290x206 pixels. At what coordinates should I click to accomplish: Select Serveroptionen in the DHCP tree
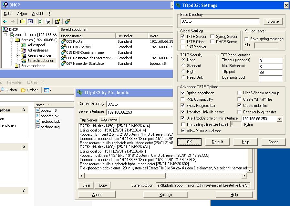pyautogui.click(x=33, y=66)
